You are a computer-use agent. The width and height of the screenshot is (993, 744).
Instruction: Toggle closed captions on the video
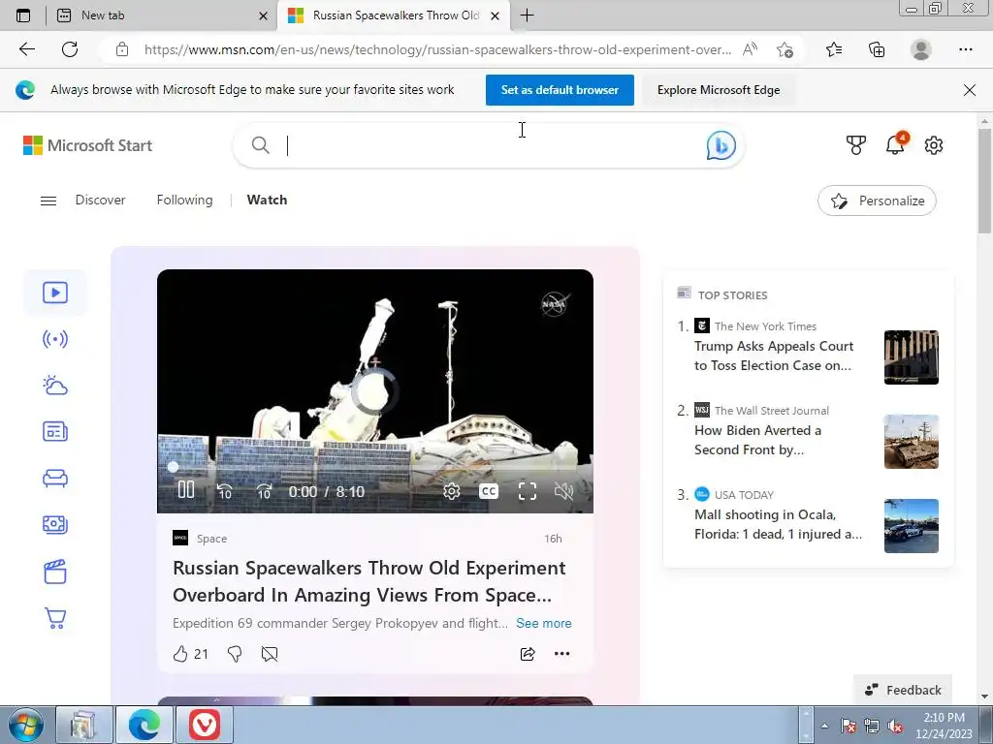(489, 491)
